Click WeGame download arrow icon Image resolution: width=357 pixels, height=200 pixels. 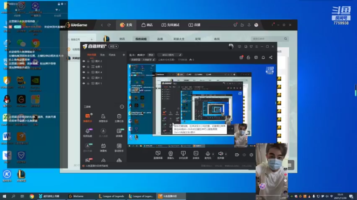click(x=249, y=25)
